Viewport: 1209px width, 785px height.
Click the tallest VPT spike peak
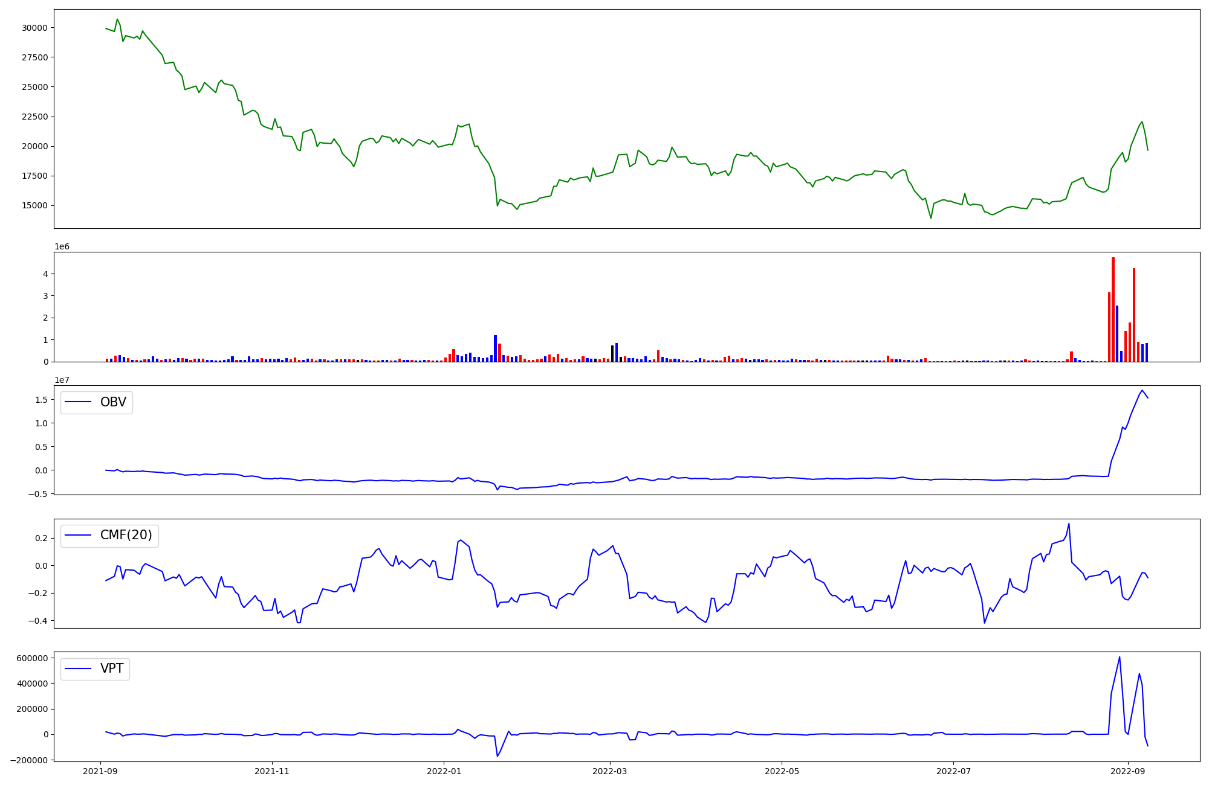coord(1120,657)
